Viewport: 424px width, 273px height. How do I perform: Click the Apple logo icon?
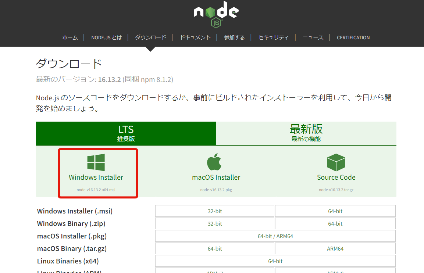pos(214,162)
